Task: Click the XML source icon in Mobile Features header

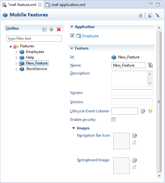Action: click(140, 15)
